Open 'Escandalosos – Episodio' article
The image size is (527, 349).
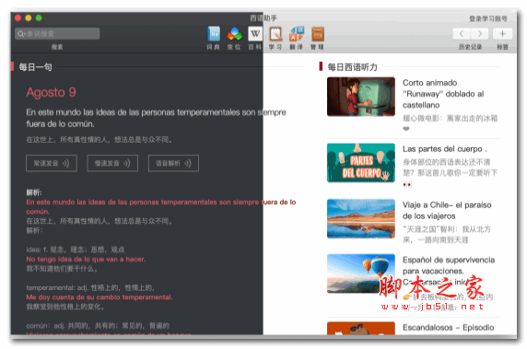(x=448, y=327)
